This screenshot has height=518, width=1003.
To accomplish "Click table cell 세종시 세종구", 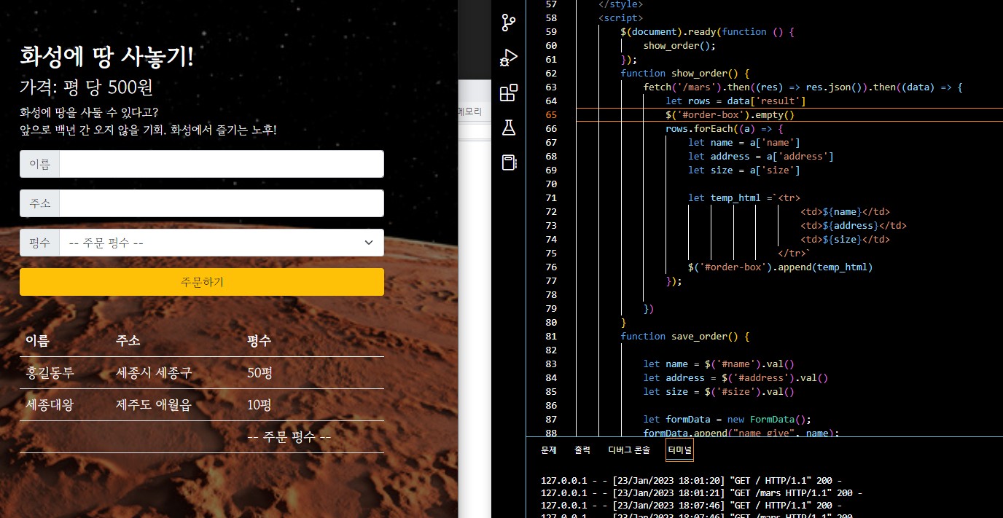I will [x=154, y=373].
